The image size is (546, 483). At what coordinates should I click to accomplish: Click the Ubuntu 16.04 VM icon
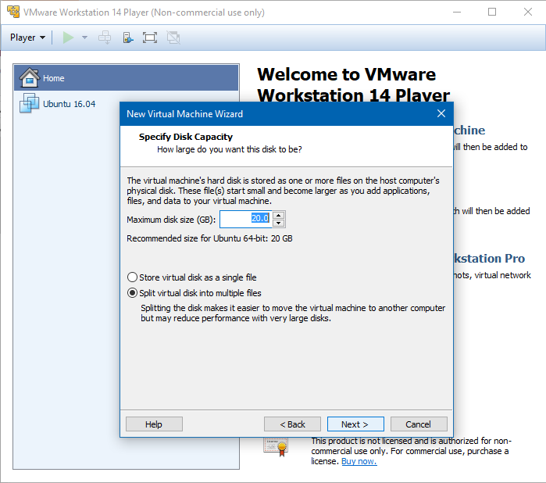[29, 103]
